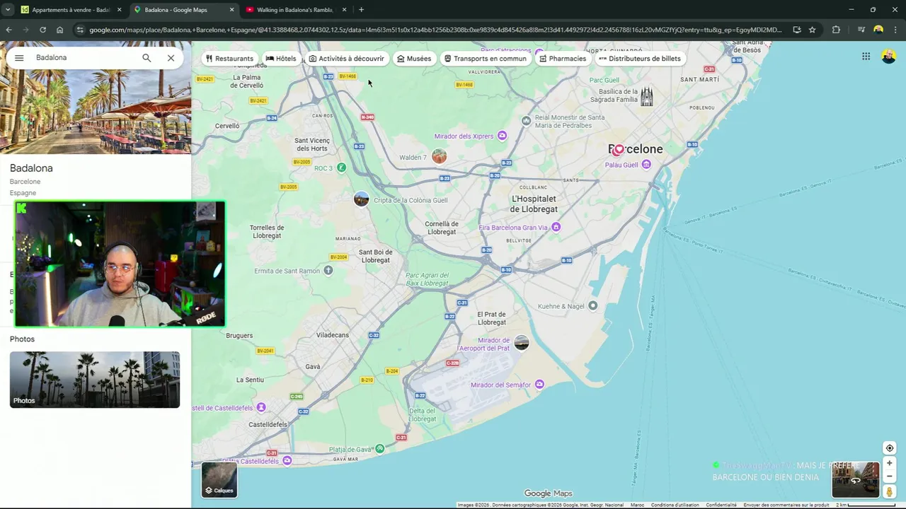
Task: Open the Street View preview thumbnail
Action: click(856, 480)
